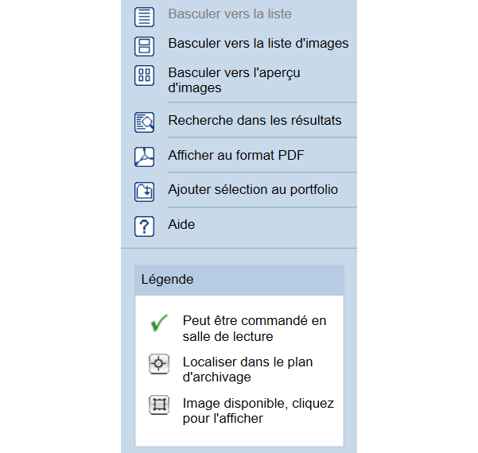Click the image list view icon
The height and width of the screenshot is (453, 478).
[x=144, y=46]
